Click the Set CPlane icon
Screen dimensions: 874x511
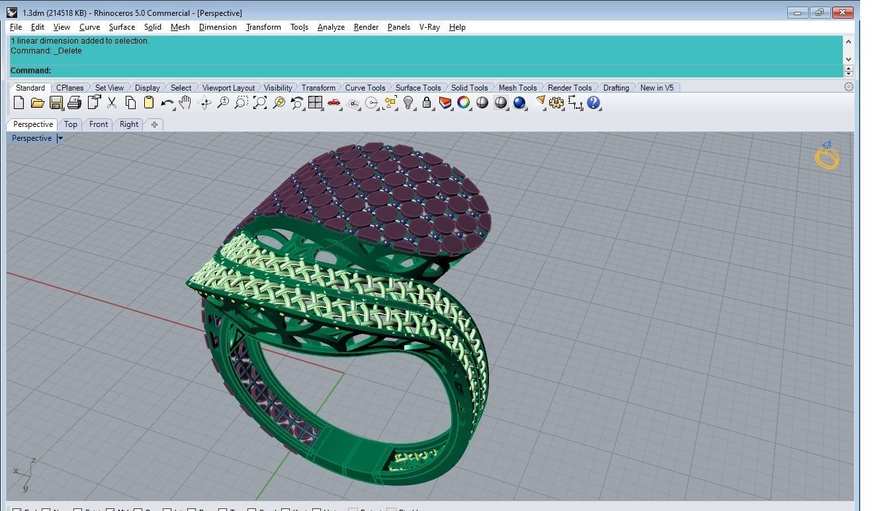pyautogui.click(x=353, y=102)
